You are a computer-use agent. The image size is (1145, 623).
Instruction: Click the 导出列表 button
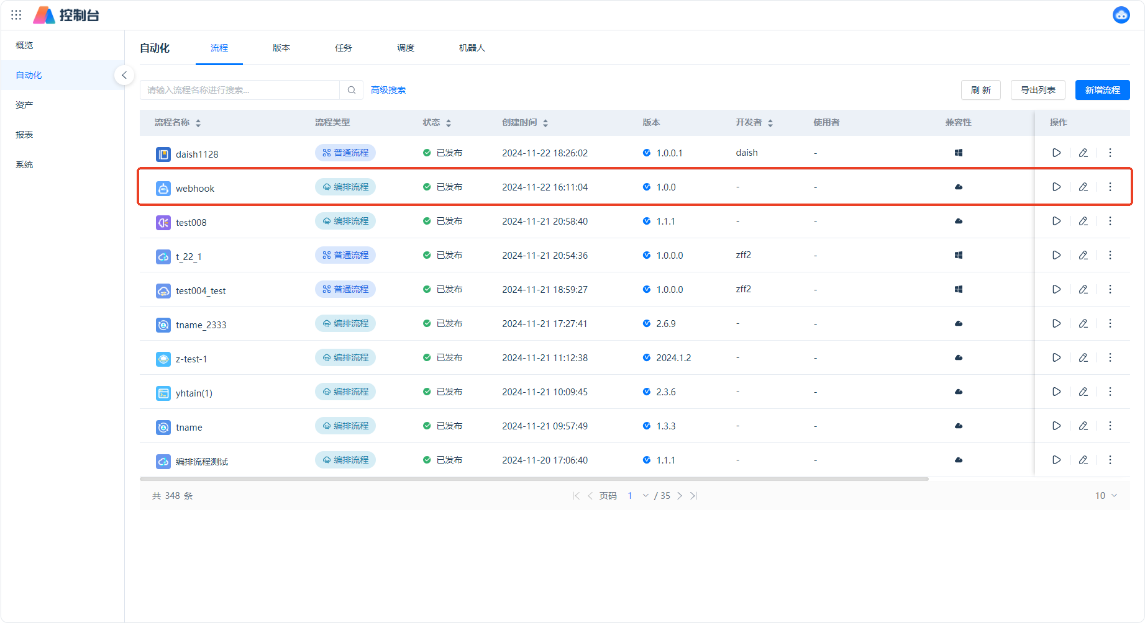(x=1038, y=90)
